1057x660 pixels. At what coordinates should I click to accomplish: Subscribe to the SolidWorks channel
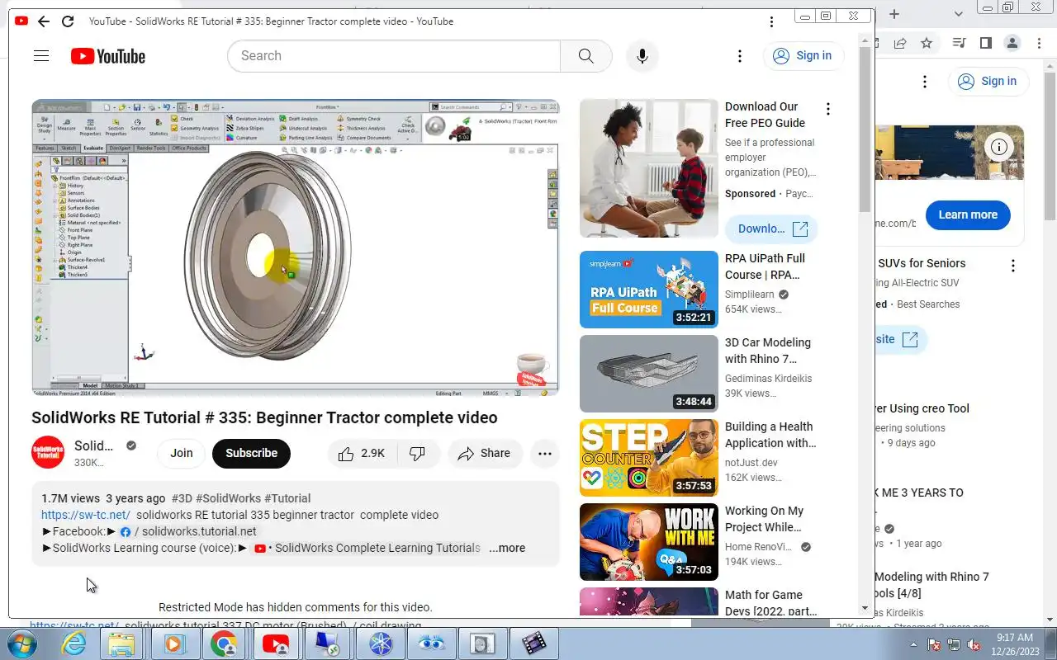click(251, 453)
